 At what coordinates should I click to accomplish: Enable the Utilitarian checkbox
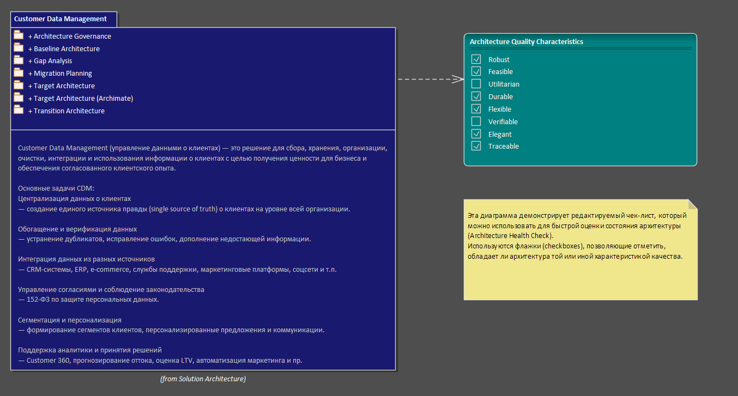tap(476, 84)
